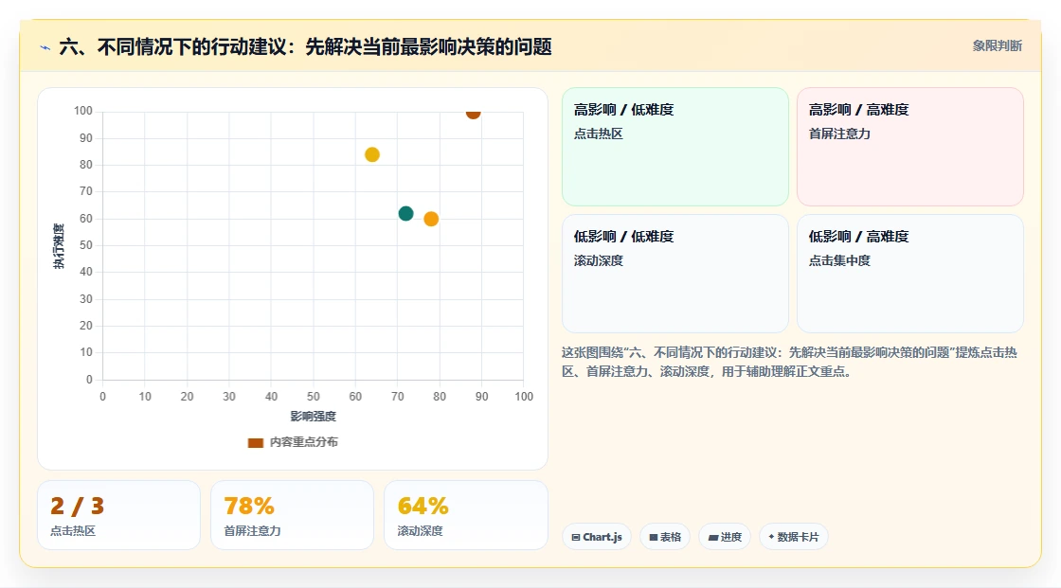Screen dimensions: 1061x588
Task: Select the 表格 chip label
Action: [x=671, y=537]
